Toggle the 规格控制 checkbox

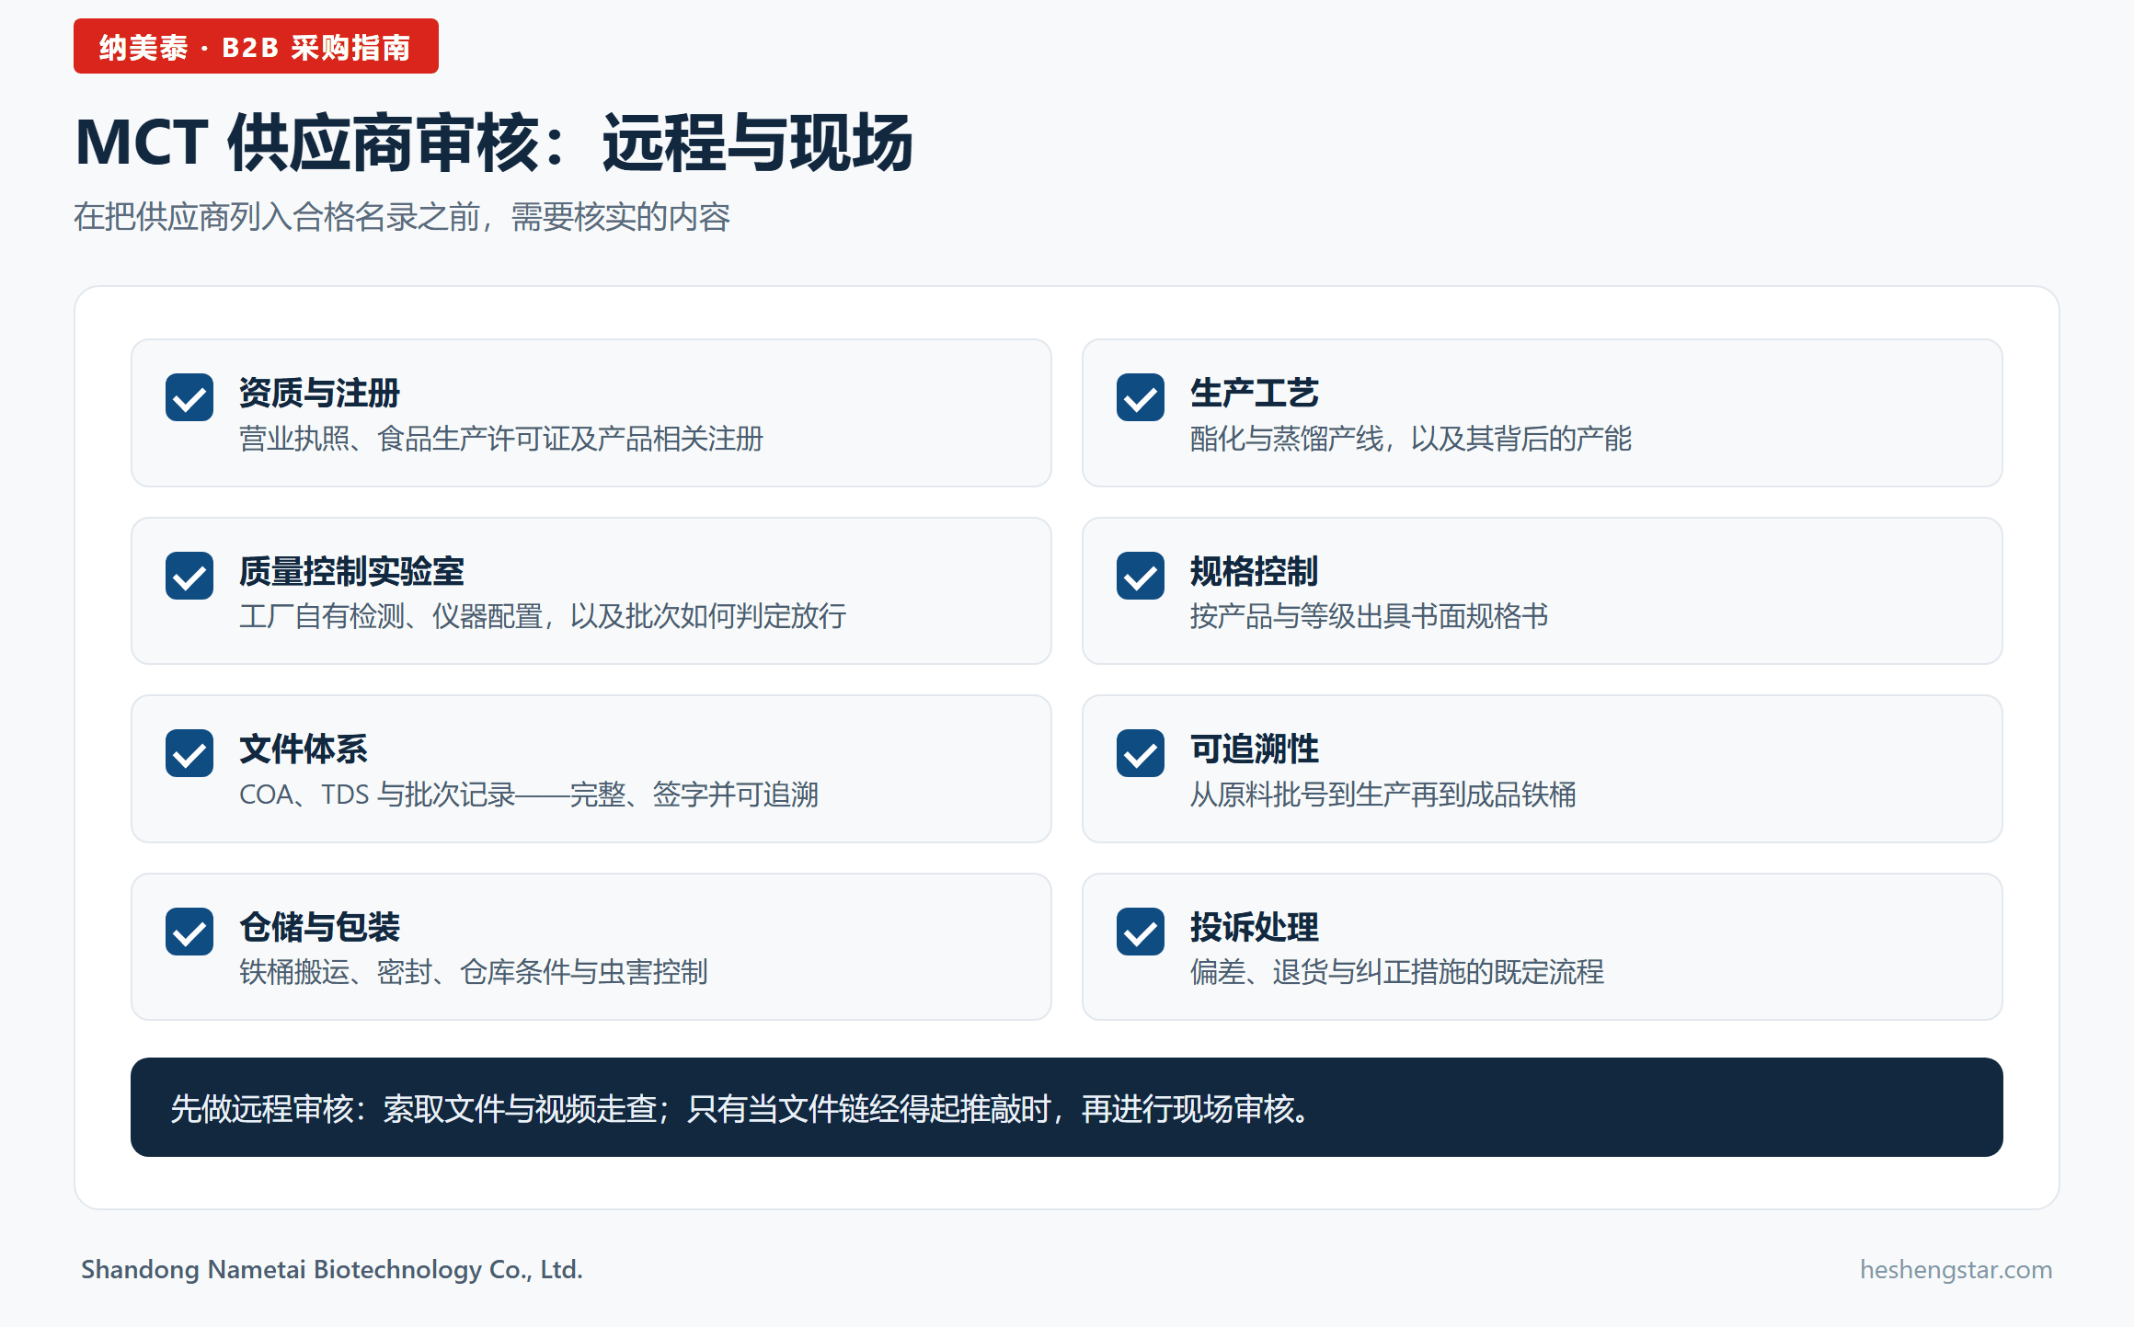pos(1141,576)
